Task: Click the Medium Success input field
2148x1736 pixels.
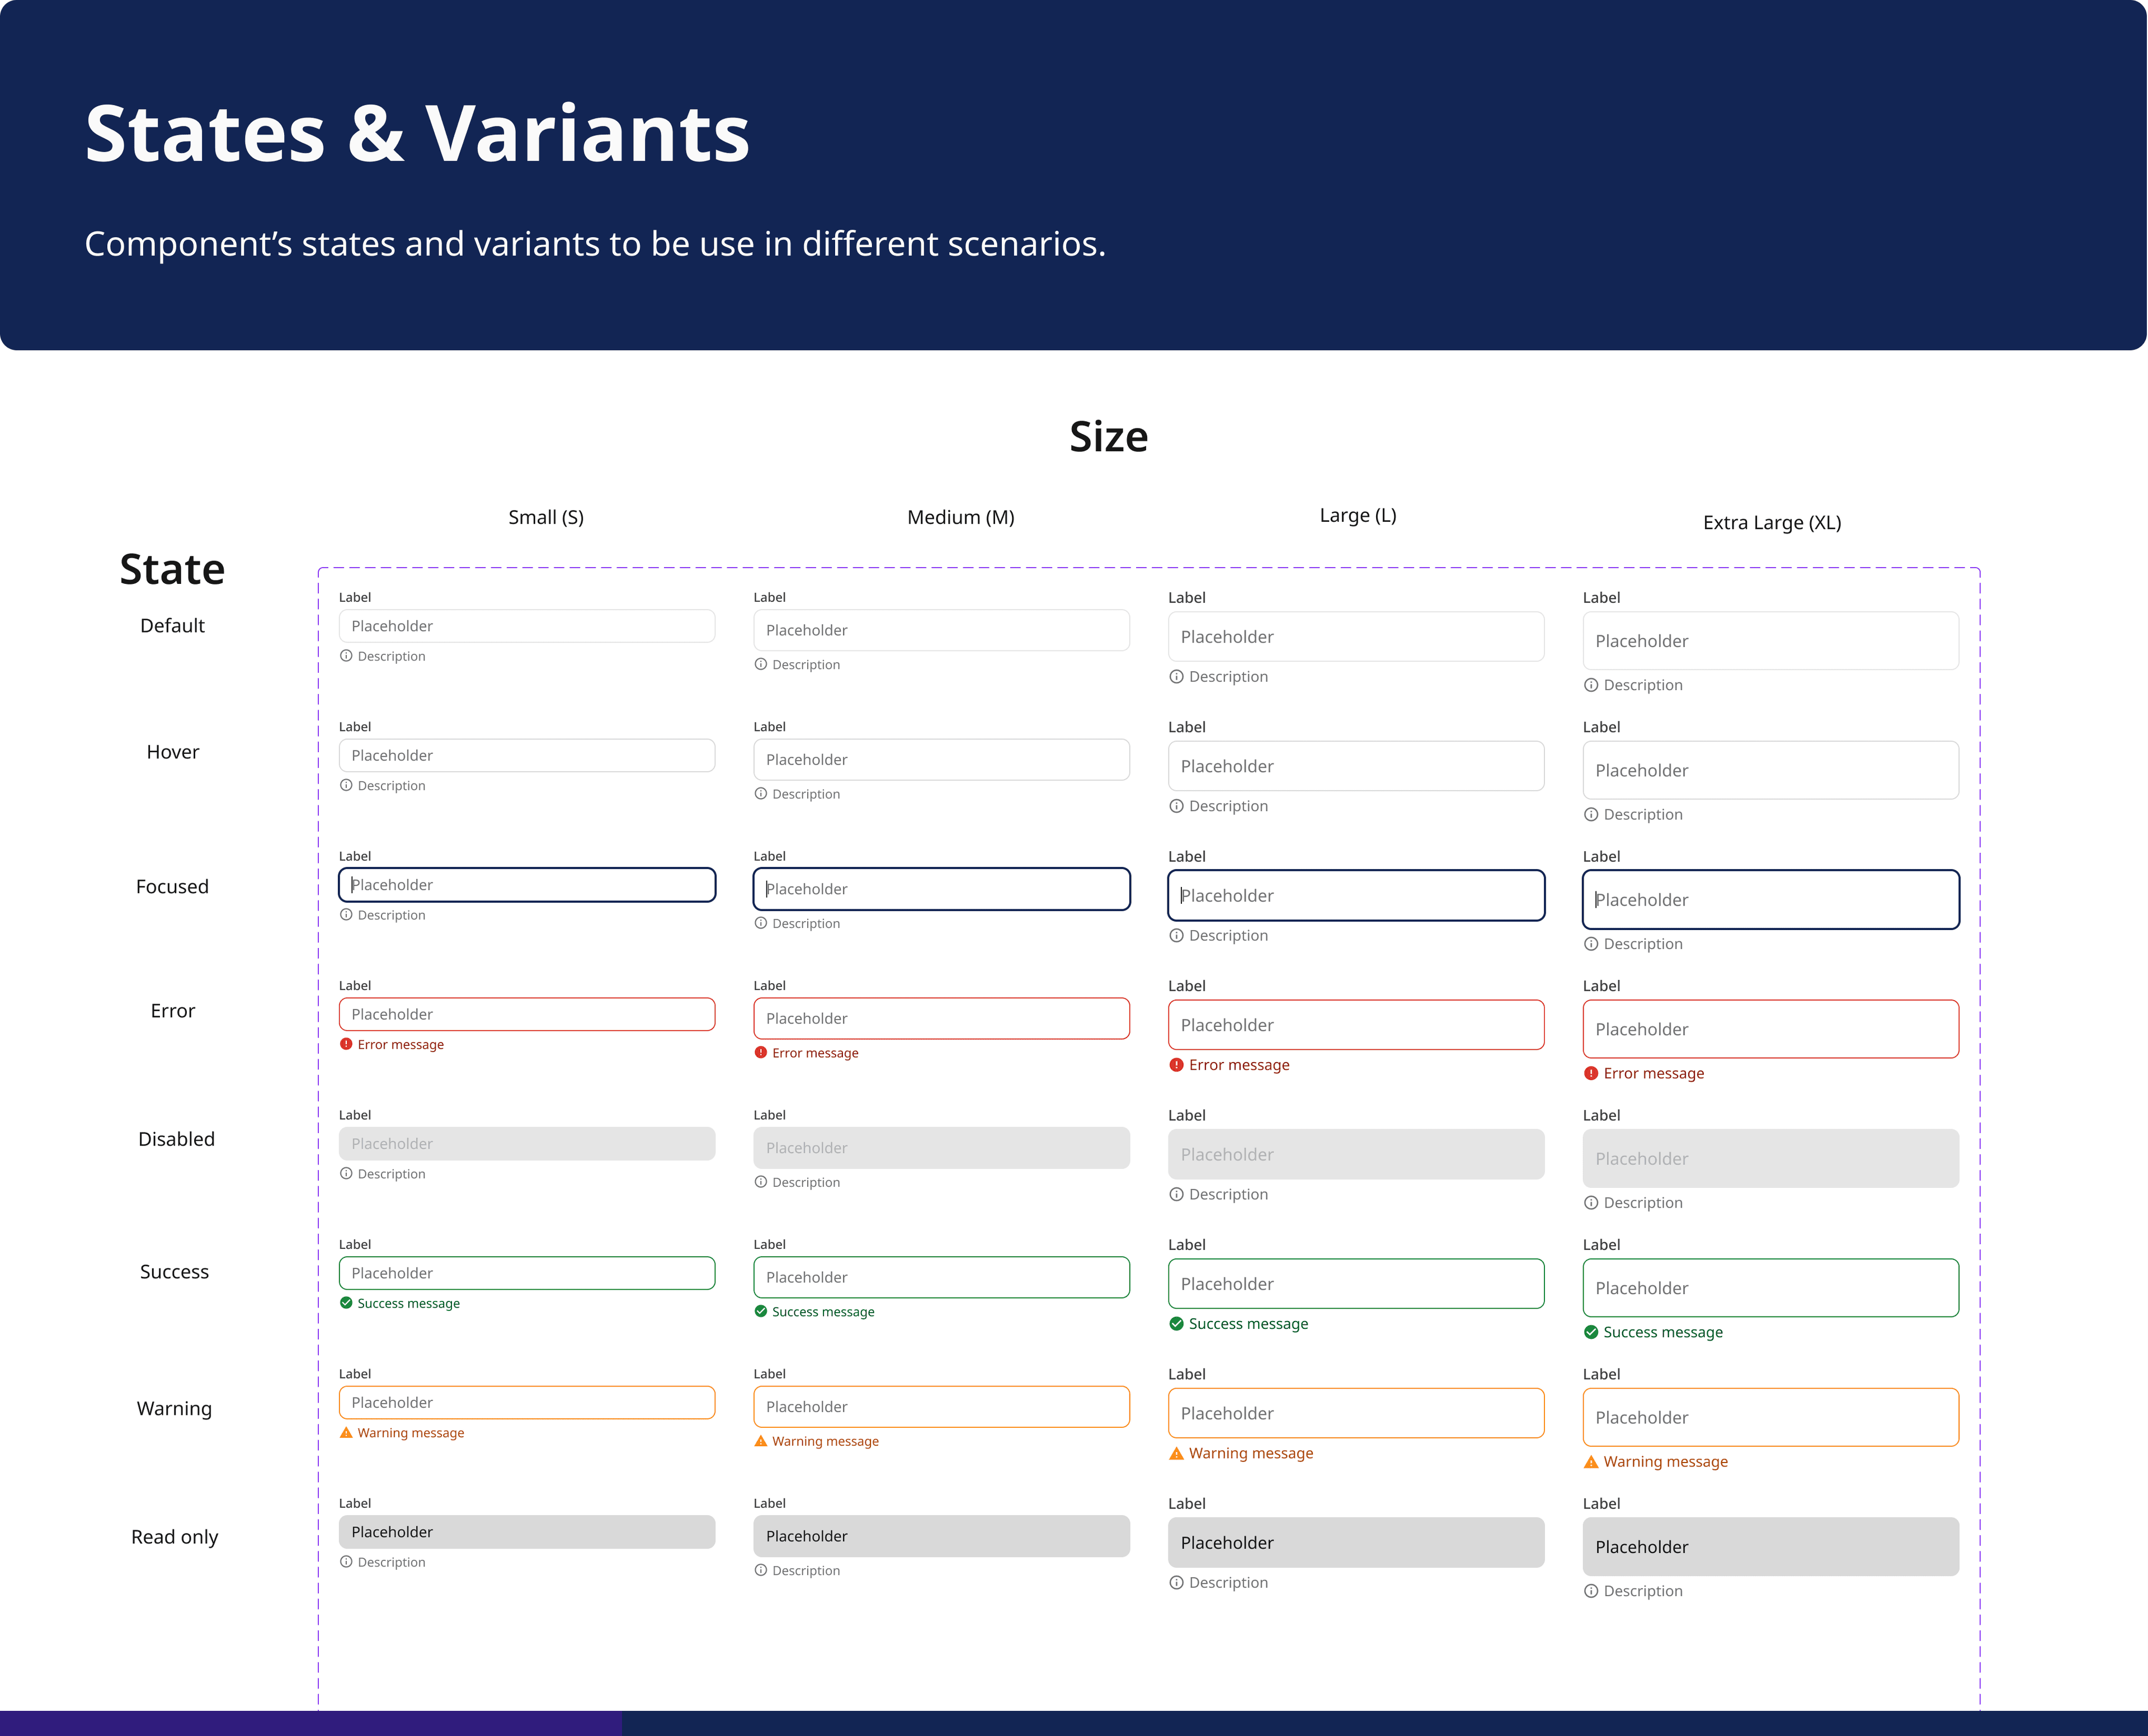Action: coord(942,1277)
